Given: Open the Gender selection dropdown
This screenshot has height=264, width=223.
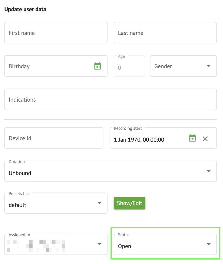Looking at the screenshot, I should 179,66.
